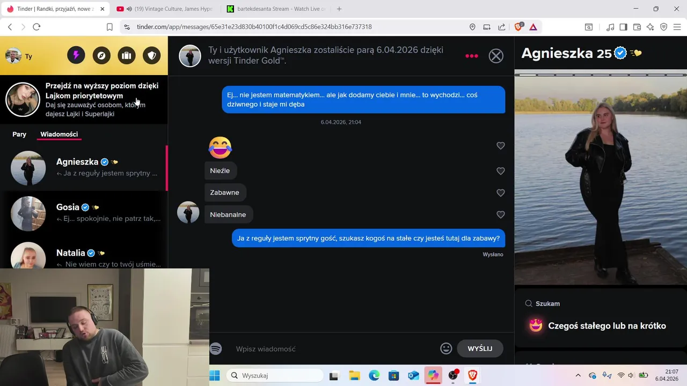Like the 'Zabawne' message
This screenshot has width=687, height=386.
(x=501, y=193)
